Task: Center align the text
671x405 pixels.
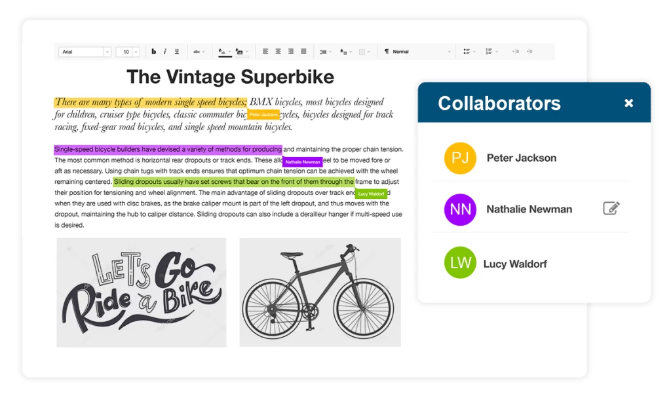Action: pos(278,52)
